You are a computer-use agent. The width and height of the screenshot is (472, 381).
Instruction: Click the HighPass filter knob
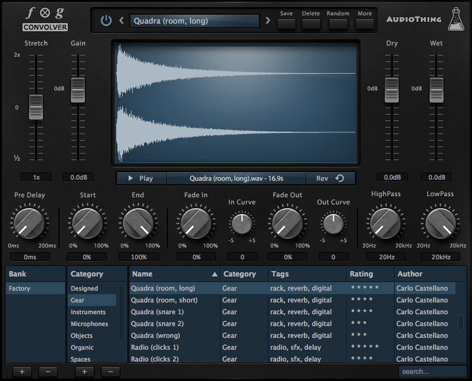coord(386,224)
